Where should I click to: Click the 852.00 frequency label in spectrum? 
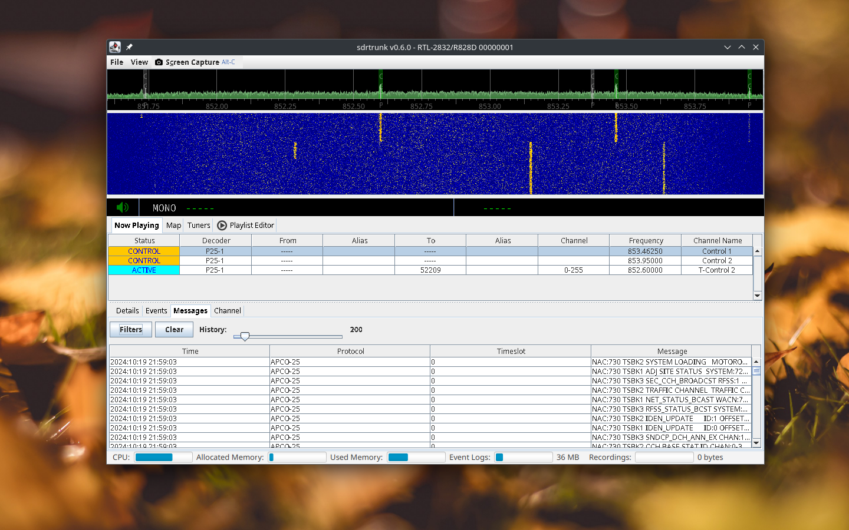pos(217,107)
